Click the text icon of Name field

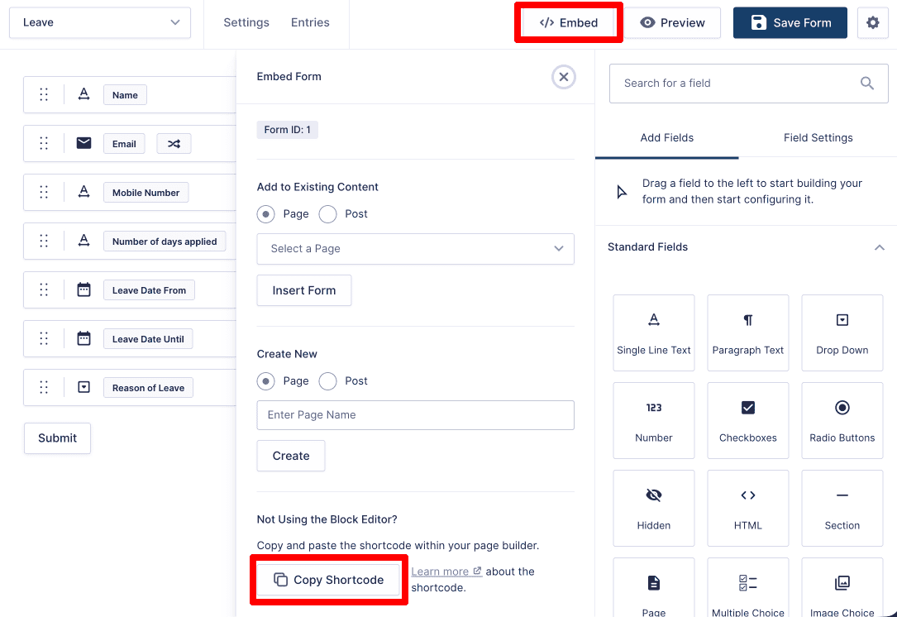coord(83,93)
